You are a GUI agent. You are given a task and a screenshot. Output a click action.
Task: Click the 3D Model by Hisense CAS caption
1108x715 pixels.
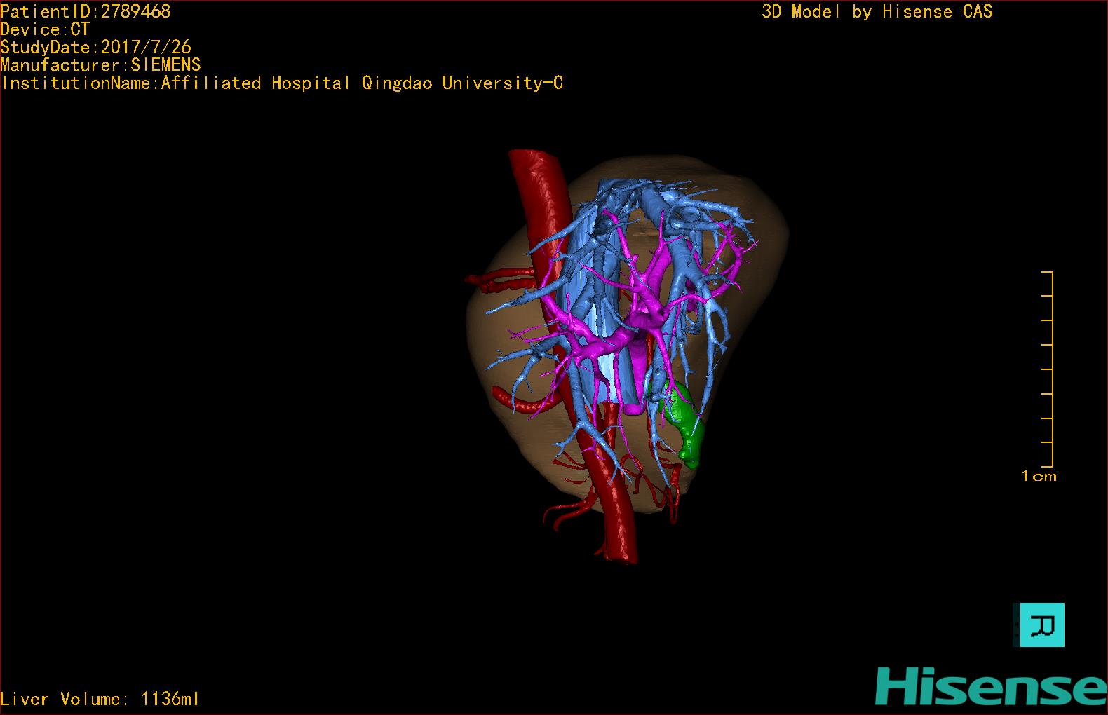[877, 11]
